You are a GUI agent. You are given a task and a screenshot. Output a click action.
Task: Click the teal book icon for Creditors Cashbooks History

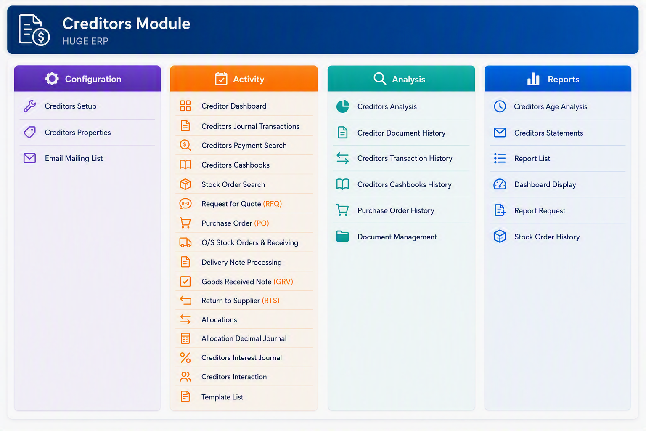click(x=343, y=184)
